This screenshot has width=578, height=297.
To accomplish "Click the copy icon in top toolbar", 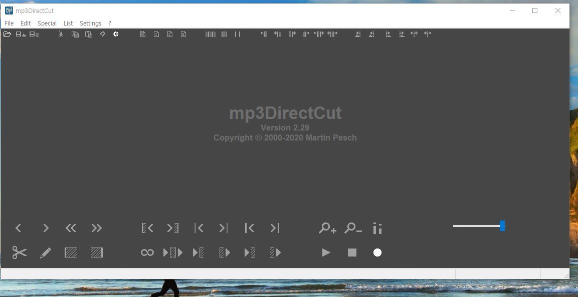I will tap(75, 34).
